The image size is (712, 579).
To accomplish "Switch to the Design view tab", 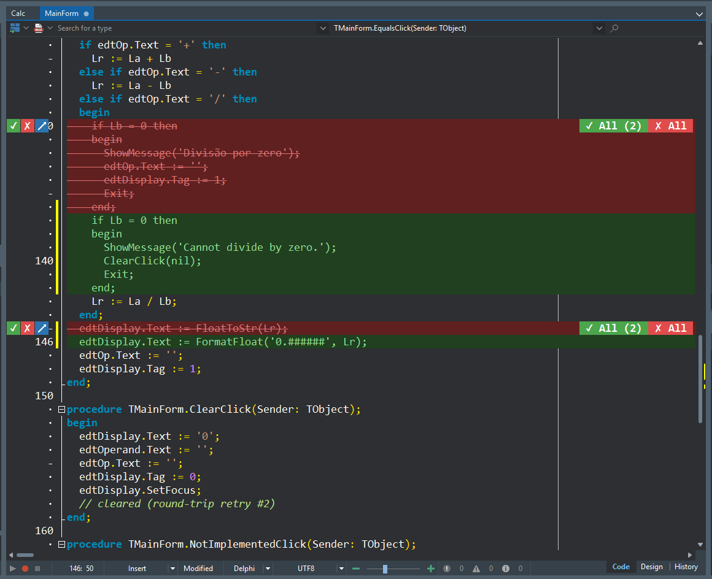I will point(652,567).
